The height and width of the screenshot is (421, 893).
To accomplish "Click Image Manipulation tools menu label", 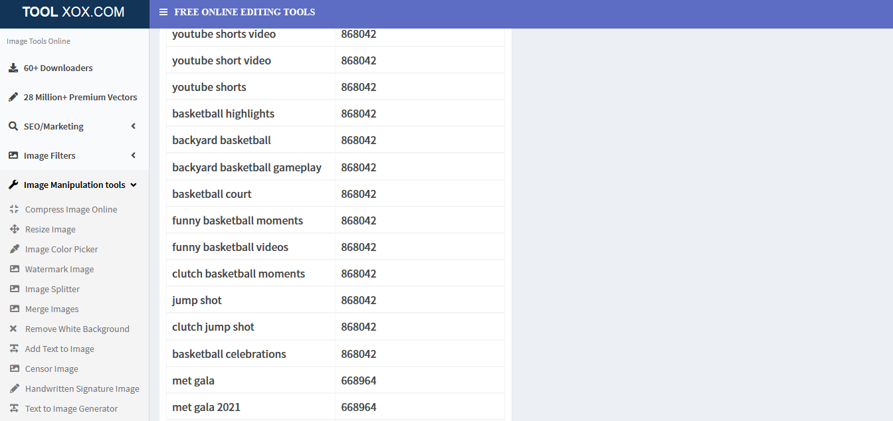I will (74, 185).
